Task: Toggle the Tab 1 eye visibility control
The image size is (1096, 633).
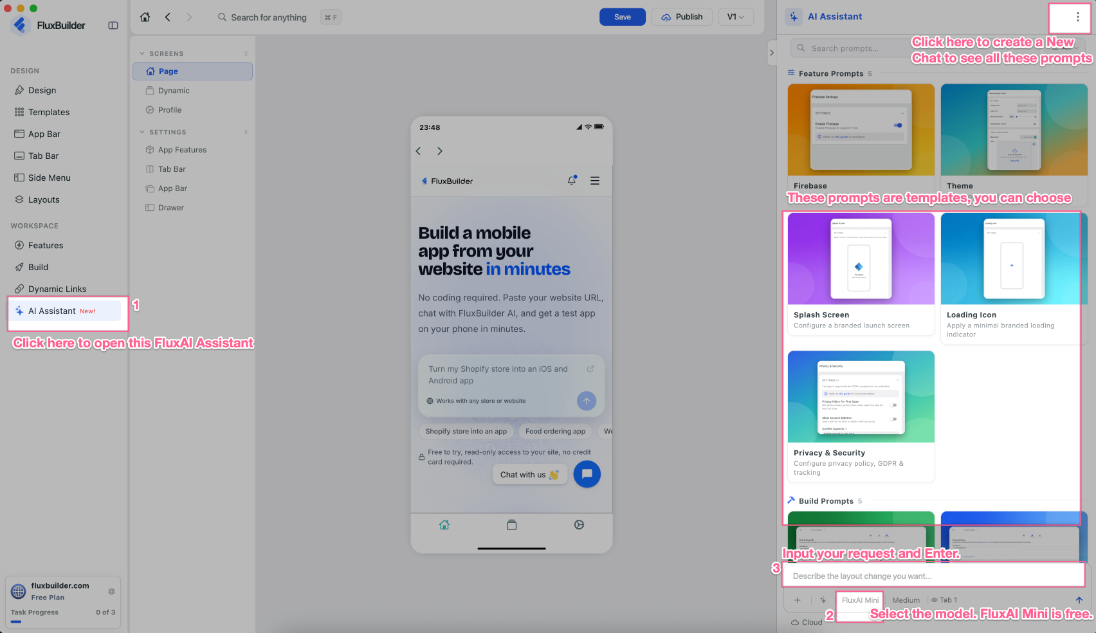Action: tap(935, 600)
